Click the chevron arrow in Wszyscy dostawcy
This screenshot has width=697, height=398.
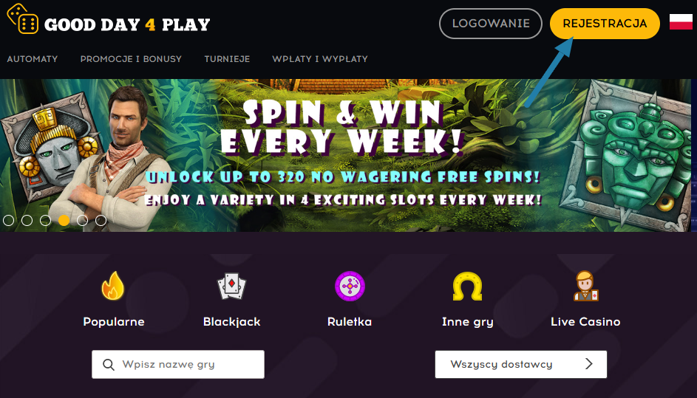click(589, 364)
